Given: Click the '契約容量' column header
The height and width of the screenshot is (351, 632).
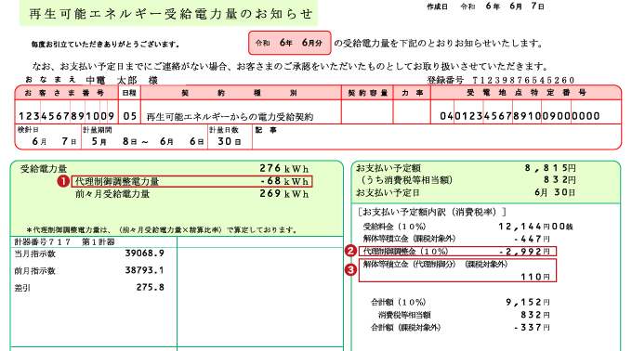Looking at the screenshot, I should click(368, 93).
